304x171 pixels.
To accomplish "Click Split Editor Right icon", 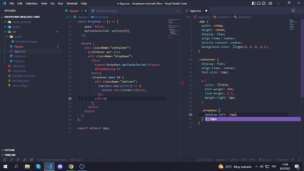I will pos(293,10).
